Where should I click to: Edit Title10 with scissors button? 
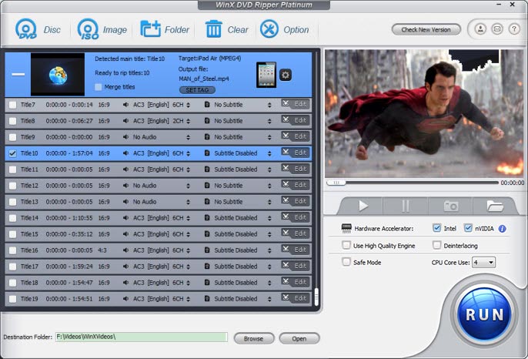(296, 153)
